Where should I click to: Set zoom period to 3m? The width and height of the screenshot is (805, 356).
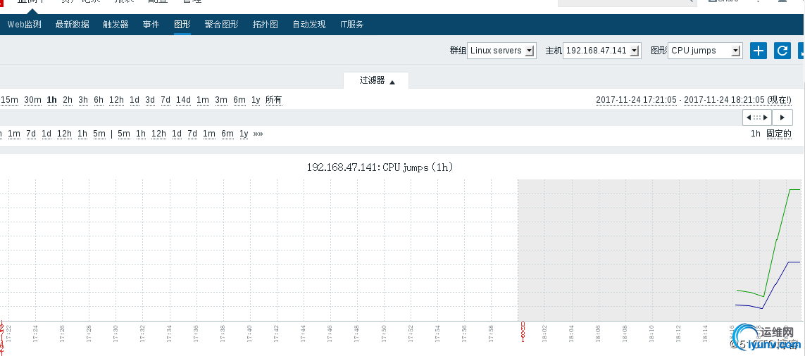coord(221,99)
